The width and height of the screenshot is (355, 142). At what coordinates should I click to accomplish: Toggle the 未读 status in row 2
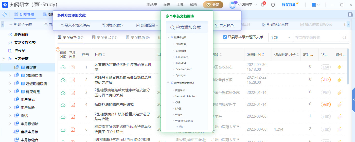coord(326,80)
